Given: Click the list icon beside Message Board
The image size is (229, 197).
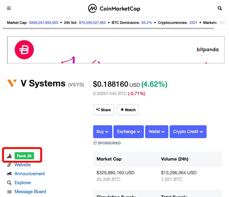Looking at the screenshot, I should click(x=9, y=192).
